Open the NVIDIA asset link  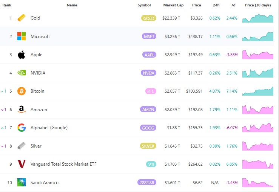38,73
